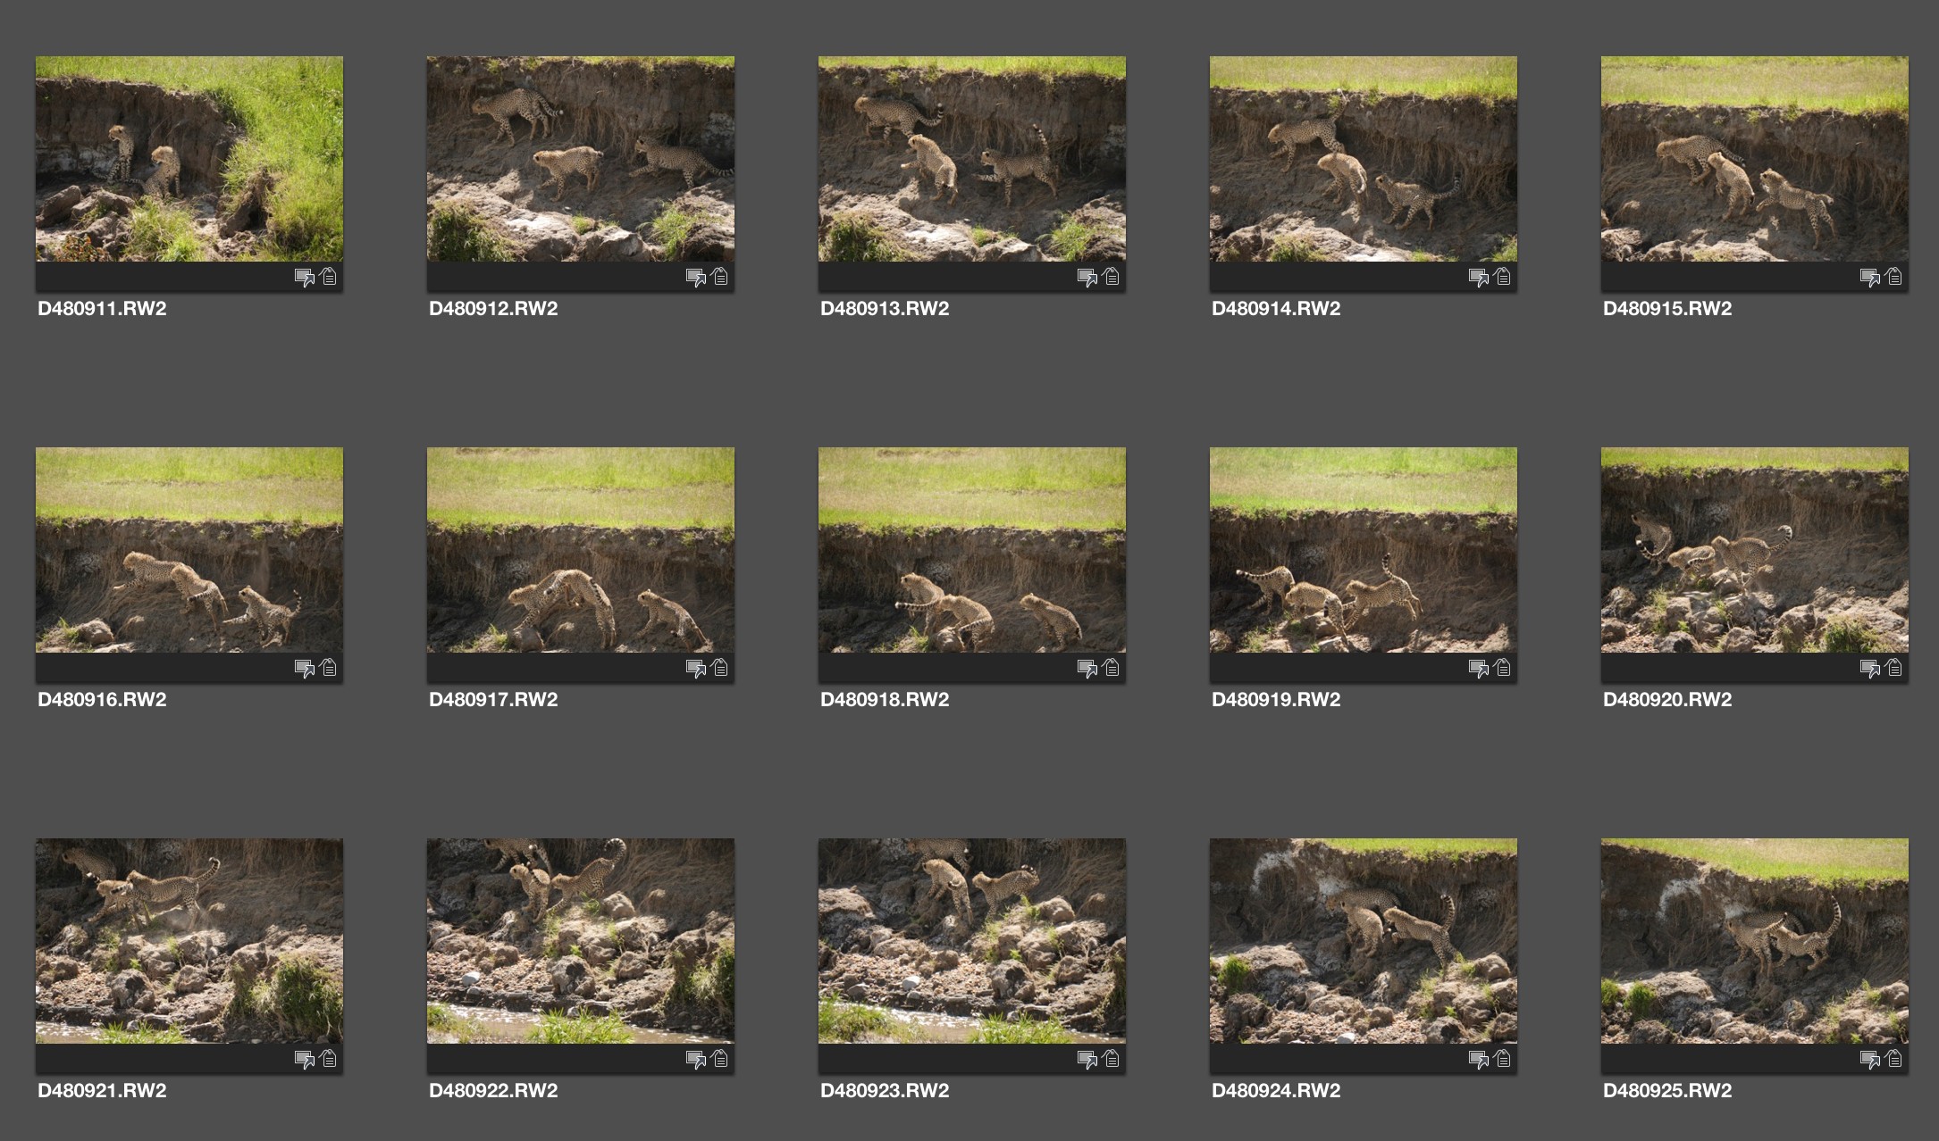Click the keyword tag badge on D480924.RW2
The image size is (1939, 1141).
click(1503, 1059)
